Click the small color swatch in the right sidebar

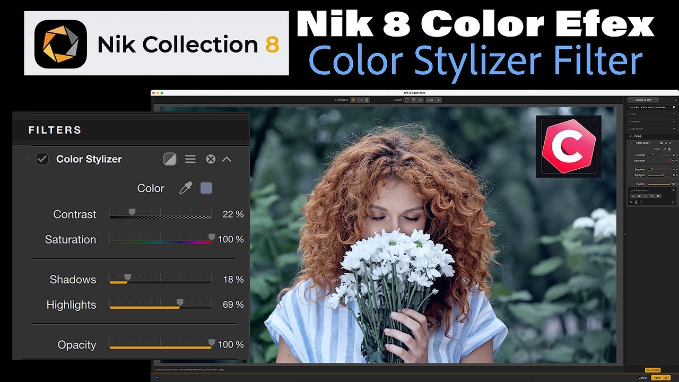pyautogui.click(x=669, y=149)
